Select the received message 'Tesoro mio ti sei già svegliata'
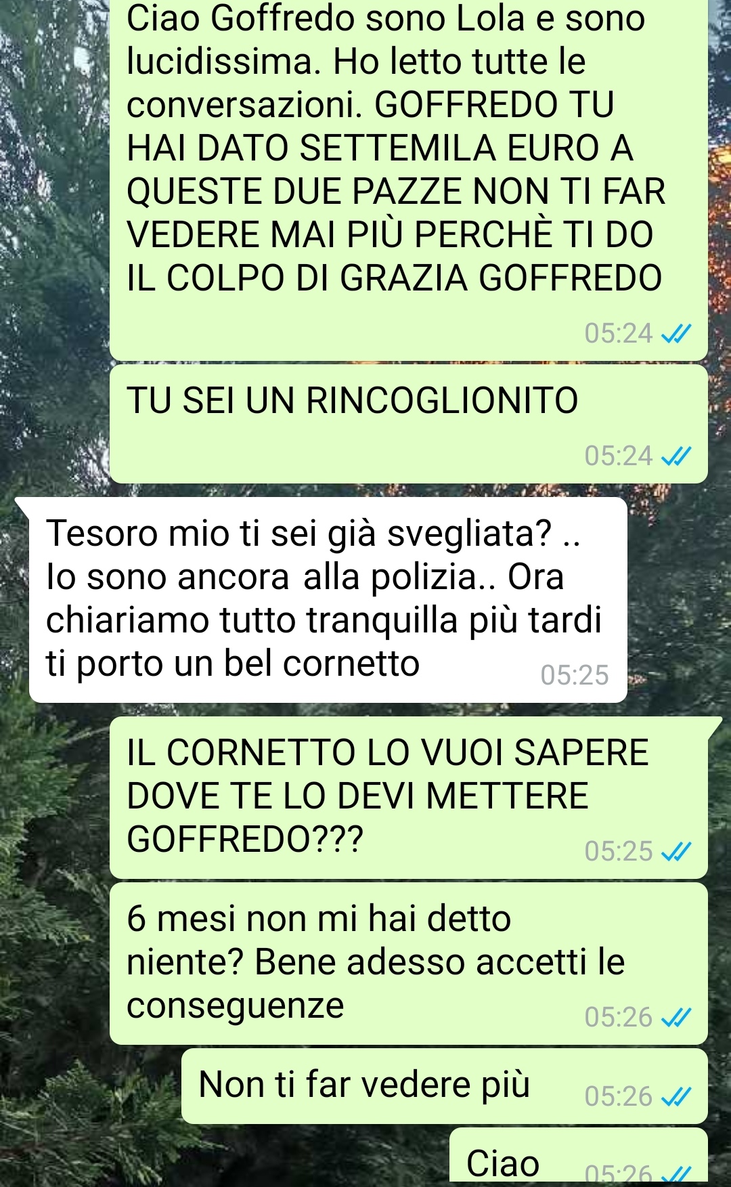The height and width of the screenshot is (1187, 731). point(328,600)
